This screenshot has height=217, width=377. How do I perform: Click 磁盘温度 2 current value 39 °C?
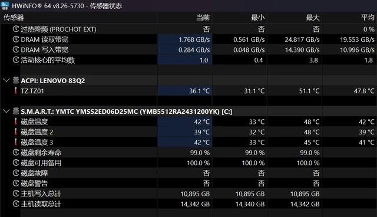202,132
